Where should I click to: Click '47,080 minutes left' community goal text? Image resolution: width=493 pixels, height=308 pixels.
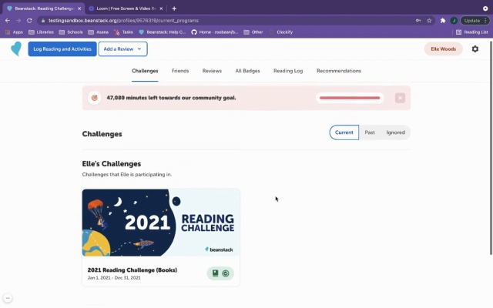pos(171,98)
